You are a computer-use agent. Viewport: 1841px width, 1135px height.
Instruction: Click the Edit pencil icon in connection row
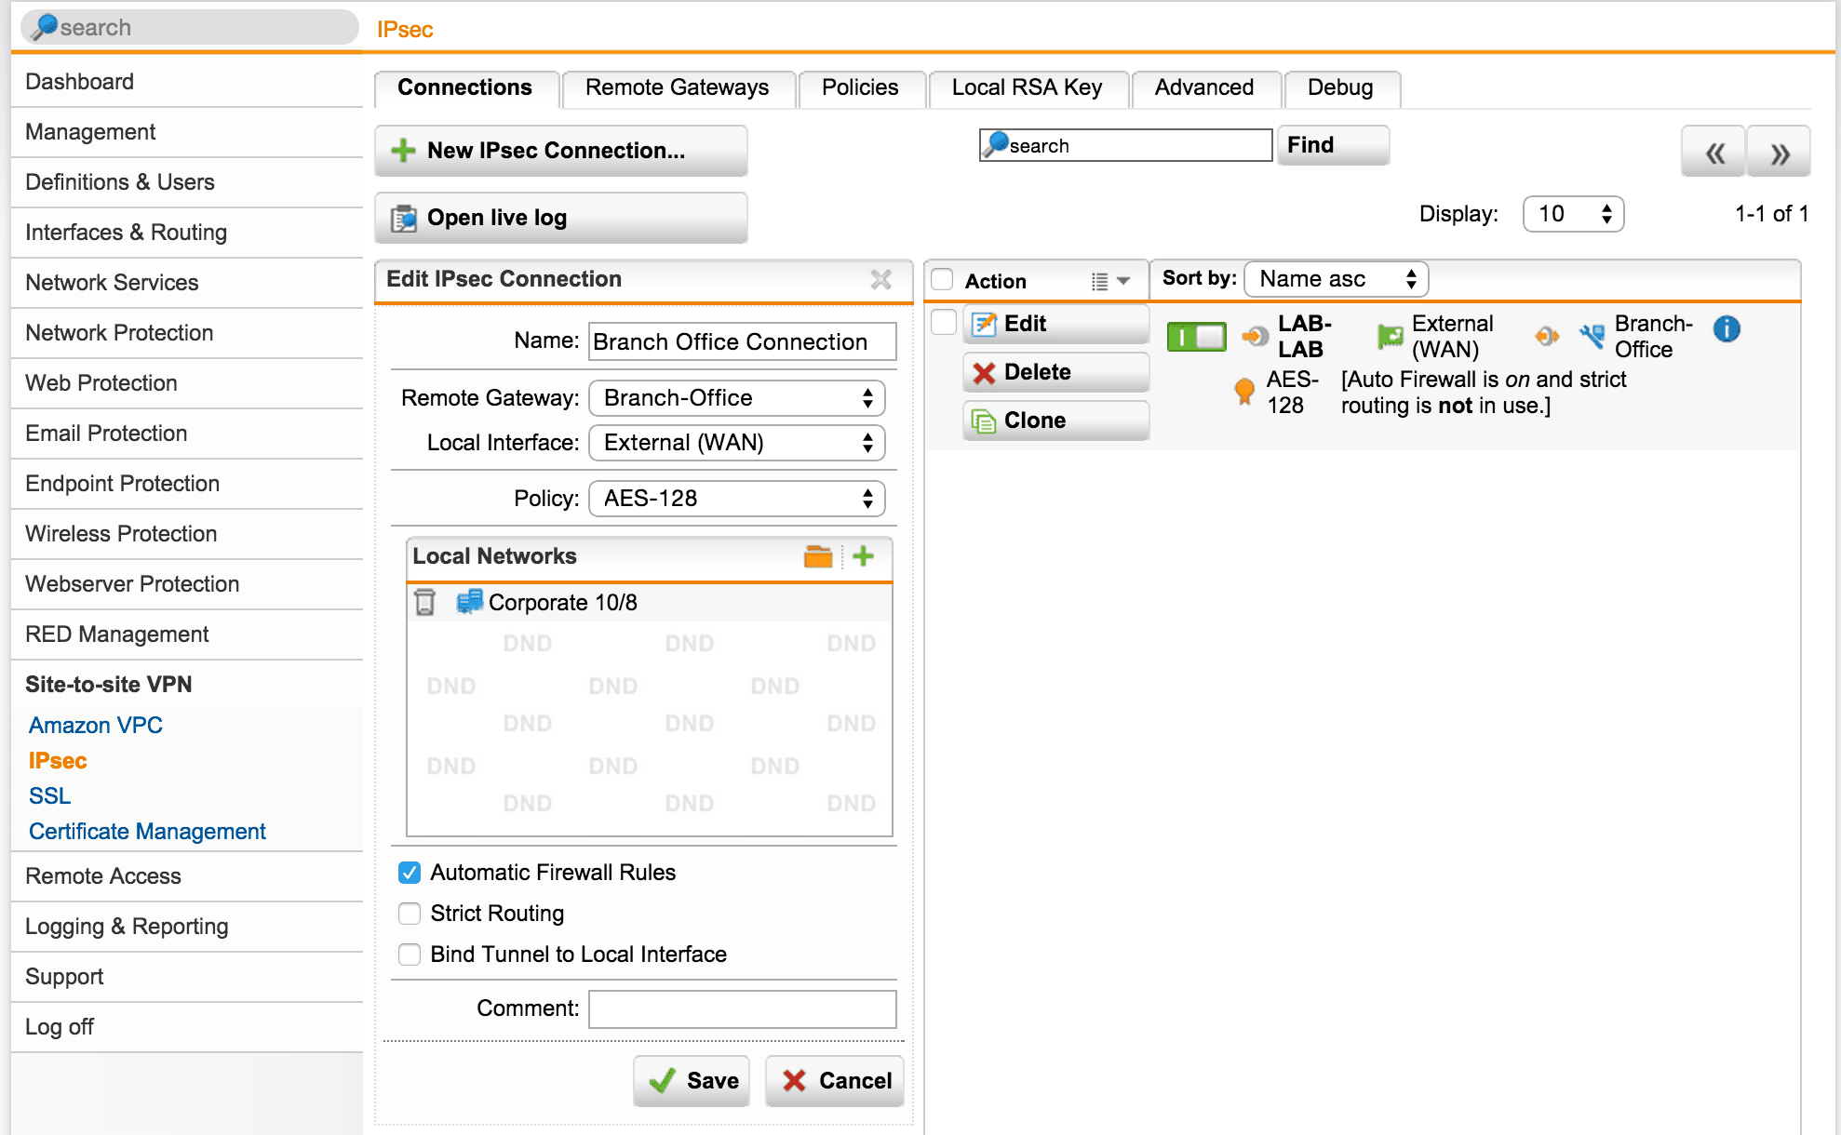[984, 324]
